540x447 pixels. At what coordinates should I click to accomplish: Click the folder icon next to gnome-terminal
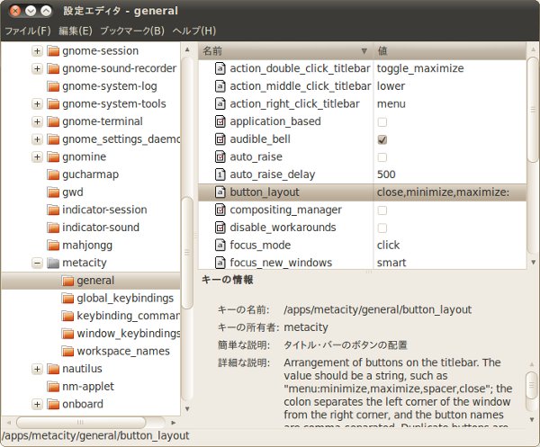pos(53,121)
